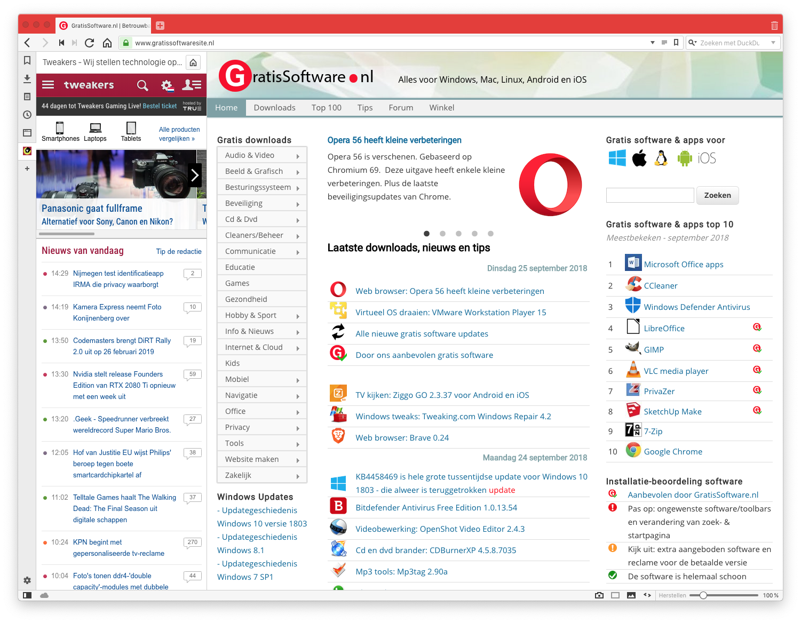Open the History panel clock icon
Screen dimensions: 801x623
(27, 115)
